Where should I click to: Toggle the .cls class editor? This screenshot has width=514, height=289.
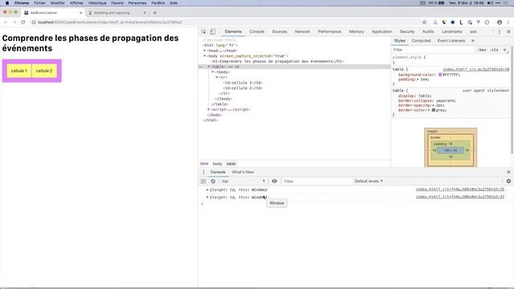point(494,50)
